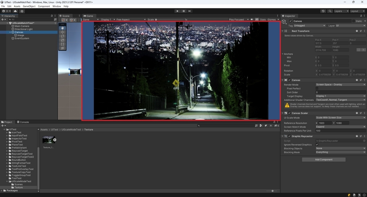
Task: Switch to the Scene tab
Action: 65,16
